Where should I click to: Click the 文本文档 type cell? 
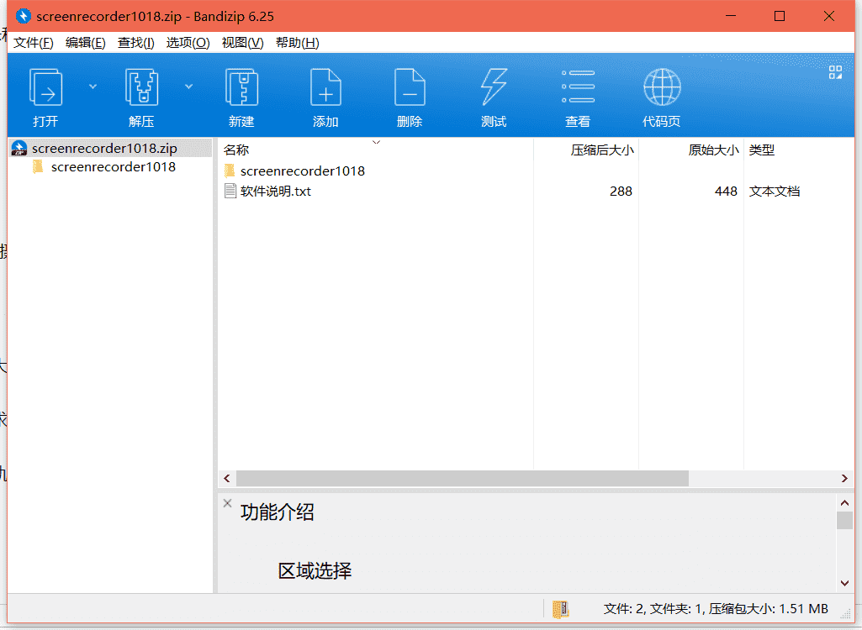(774, 192)
